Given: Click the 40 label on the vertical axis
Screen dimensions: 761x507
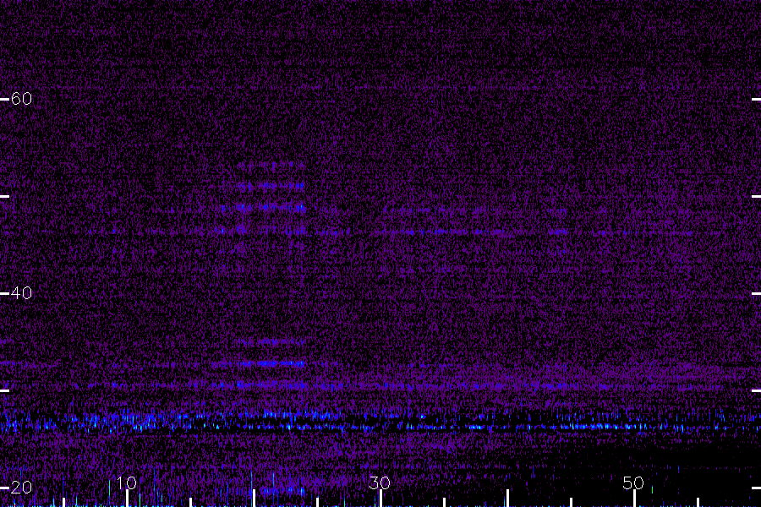Looking at the screenshot, I should (x=21, y=293).
